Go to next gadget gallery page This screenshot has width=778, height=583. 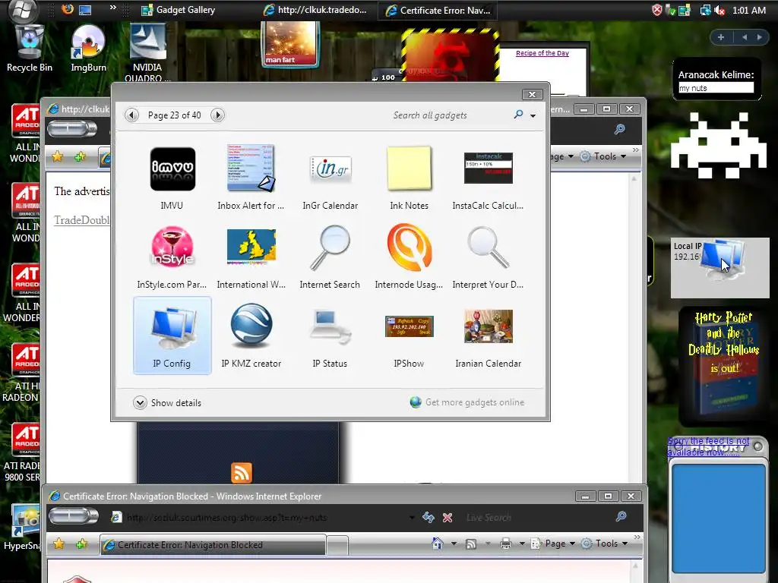tap(217, 115)
